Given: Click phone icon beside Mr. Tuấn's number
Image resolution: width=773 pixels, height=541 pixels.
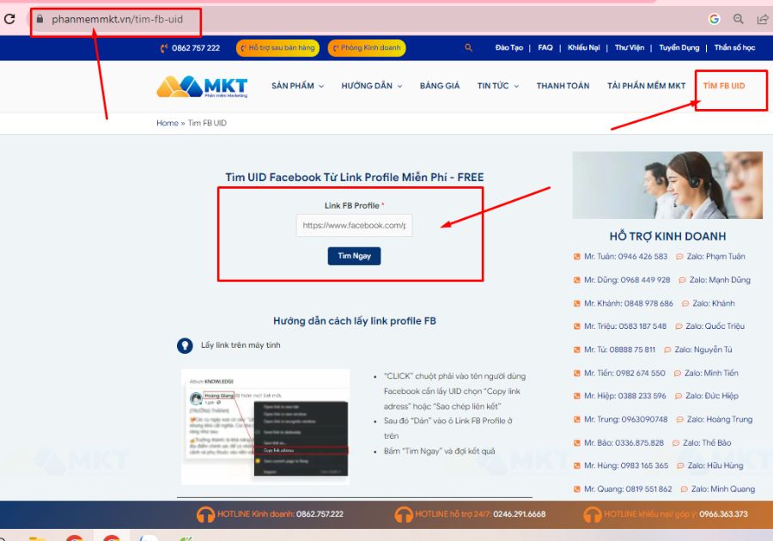Looking at the screenshot, I should pos(575,256).
